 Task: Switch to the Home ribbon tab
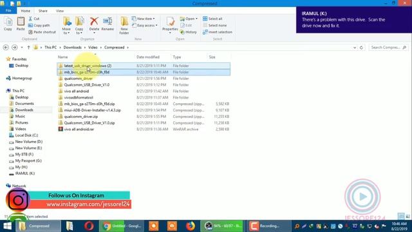tap(26, 11)
